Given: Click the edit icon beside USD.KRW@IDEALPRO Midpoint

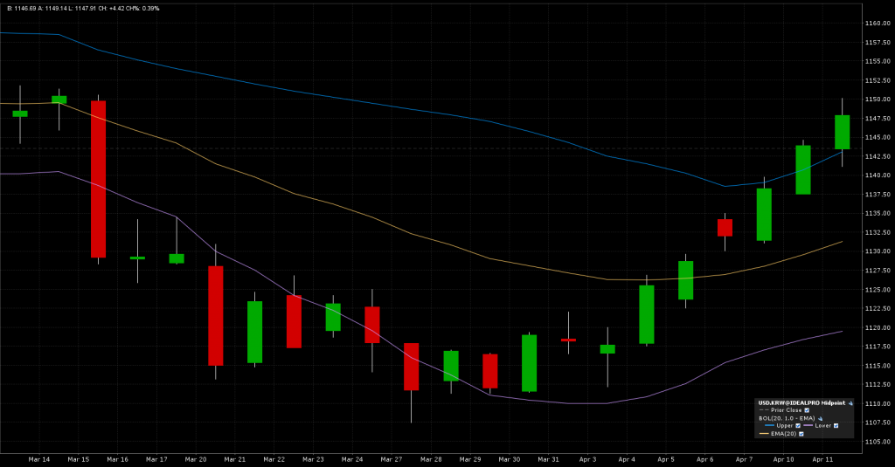Looking at the screenshot, I should point(850,403).
